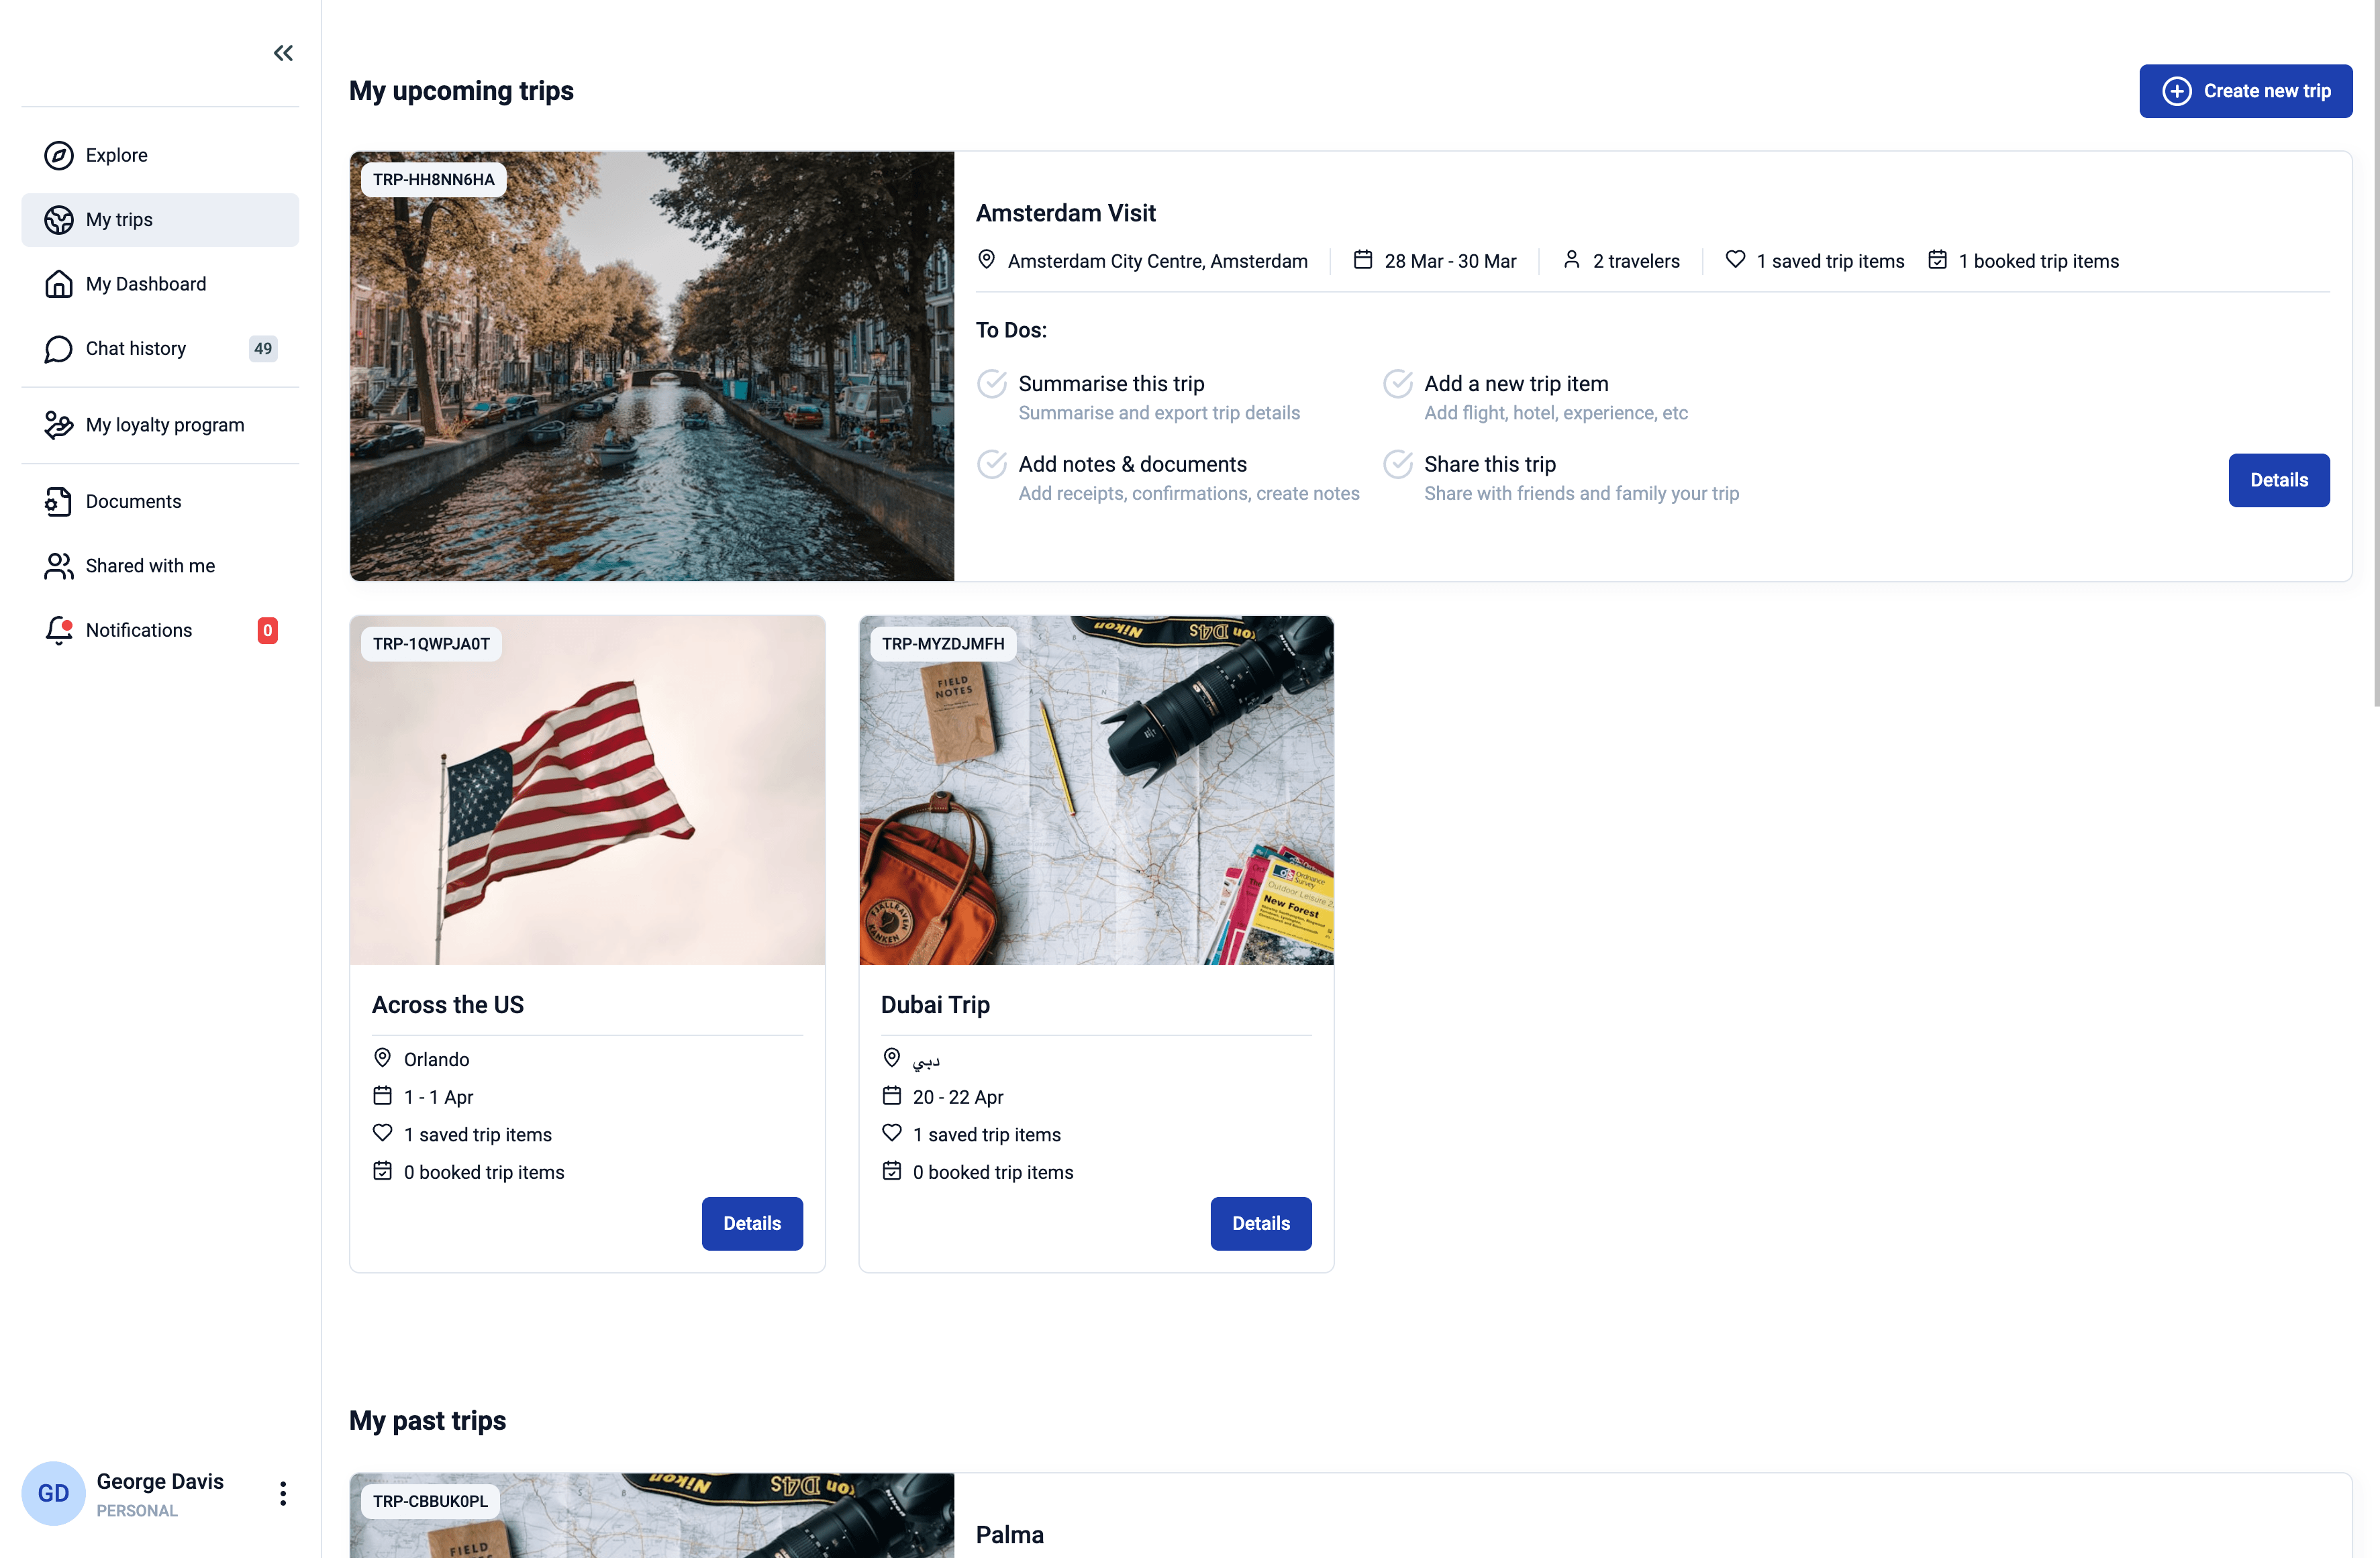This screenshot has height=1558, width=2380.
Task: Click booked items icon in Across the US card
Action: [x=382, y=1171]
